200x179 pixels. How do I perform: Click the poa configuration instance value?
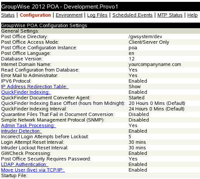[133, 48]
